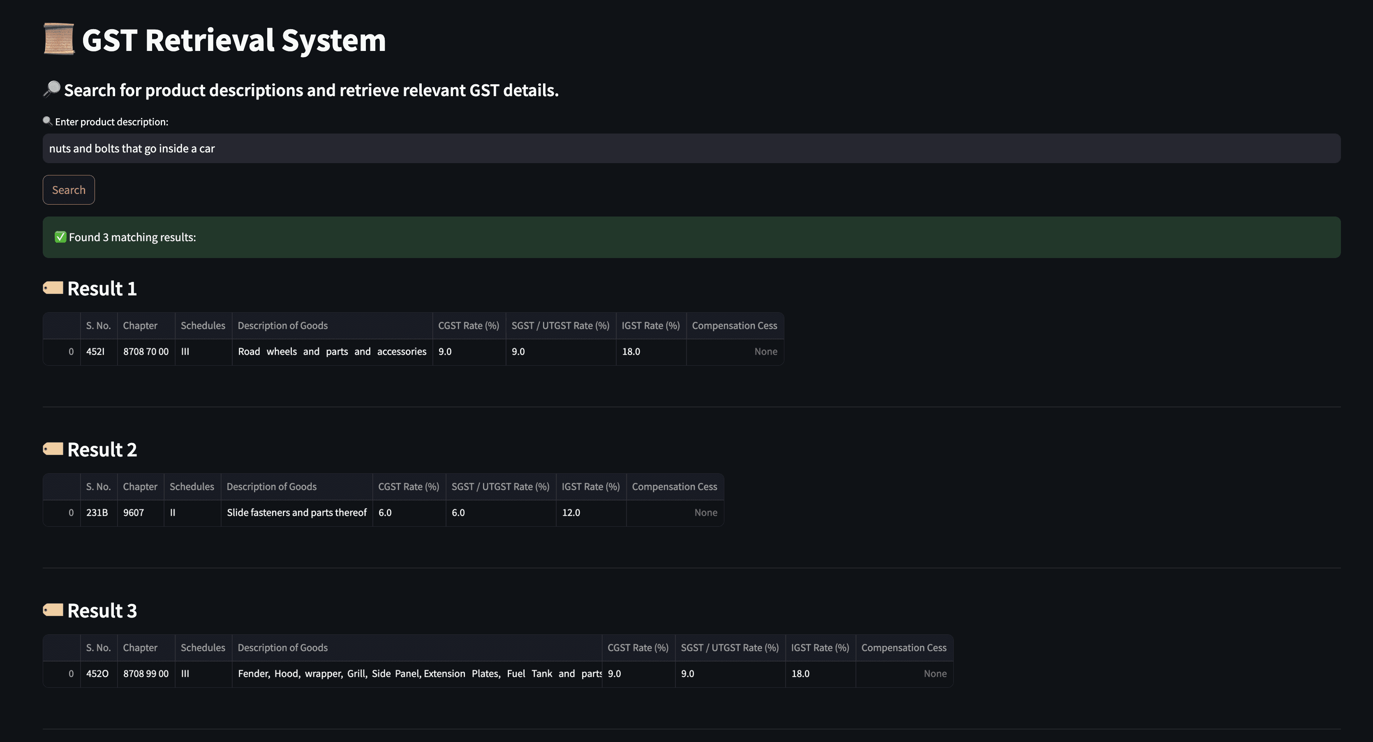Select 'None' cess cell in Result 3
Screen dimensions: 1373x742
point(904,674)
